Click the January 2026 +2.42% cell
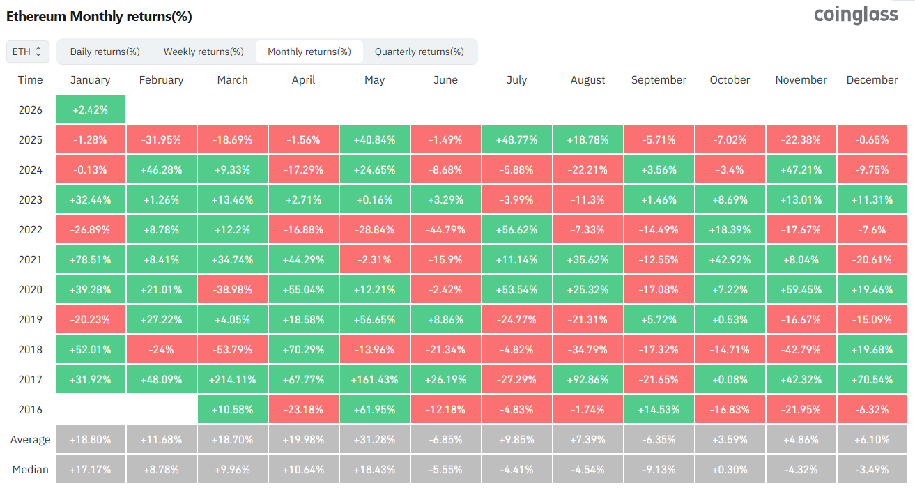The width and height of the screenshot is (915, 490). [x=91, y=110]
